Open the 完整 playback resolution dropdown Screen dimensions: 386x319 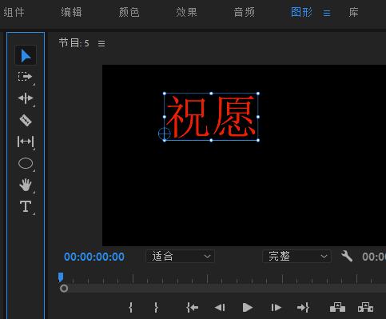(296, 257)
